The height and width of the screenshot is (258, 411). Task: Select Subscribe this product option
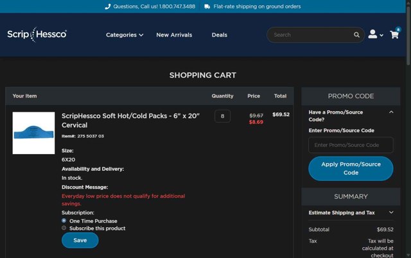(x=64, y=228)
